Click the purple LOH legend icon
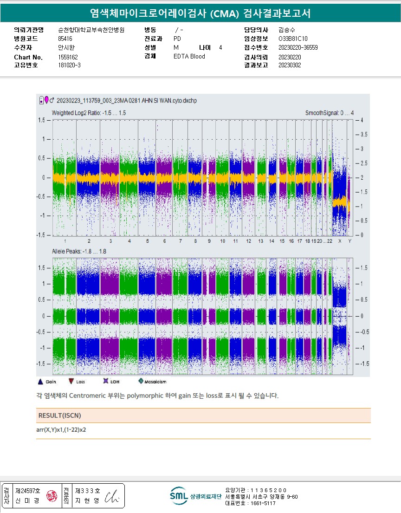The width and height of the screenshot is (401, 513). (106, 382)
